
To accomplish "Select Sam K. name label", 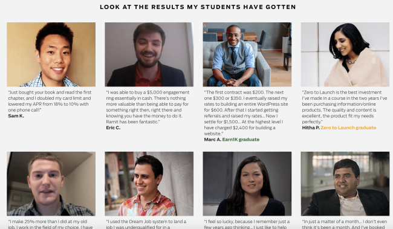I will click(x=16, y=116).
